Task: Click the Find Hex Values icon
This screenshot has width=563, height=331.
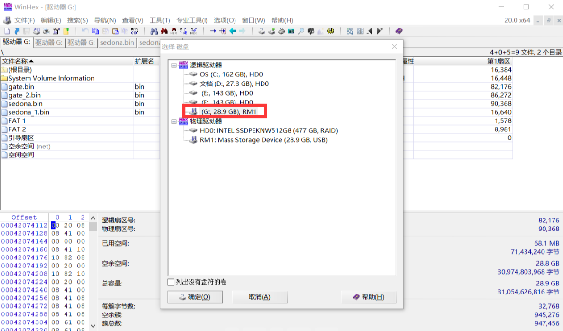Action: point(173,31)
